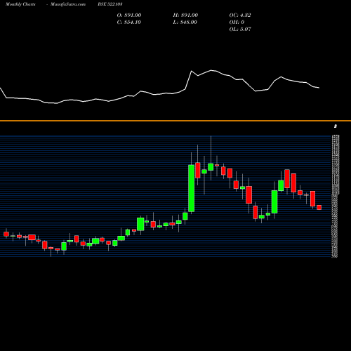This screenshot has width=351, height=351.
Task: Click the 'OC: 4.32' reading
Action: (240, 15)
